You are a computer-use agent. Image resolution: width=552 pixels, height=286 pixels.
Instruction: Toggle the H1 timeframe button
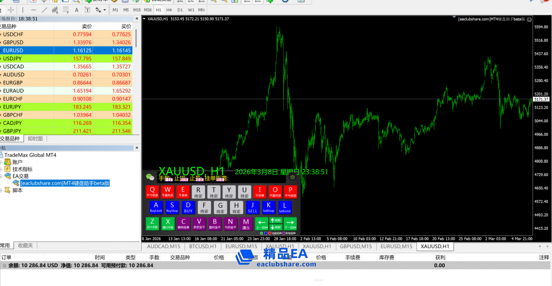coord(158,10)
